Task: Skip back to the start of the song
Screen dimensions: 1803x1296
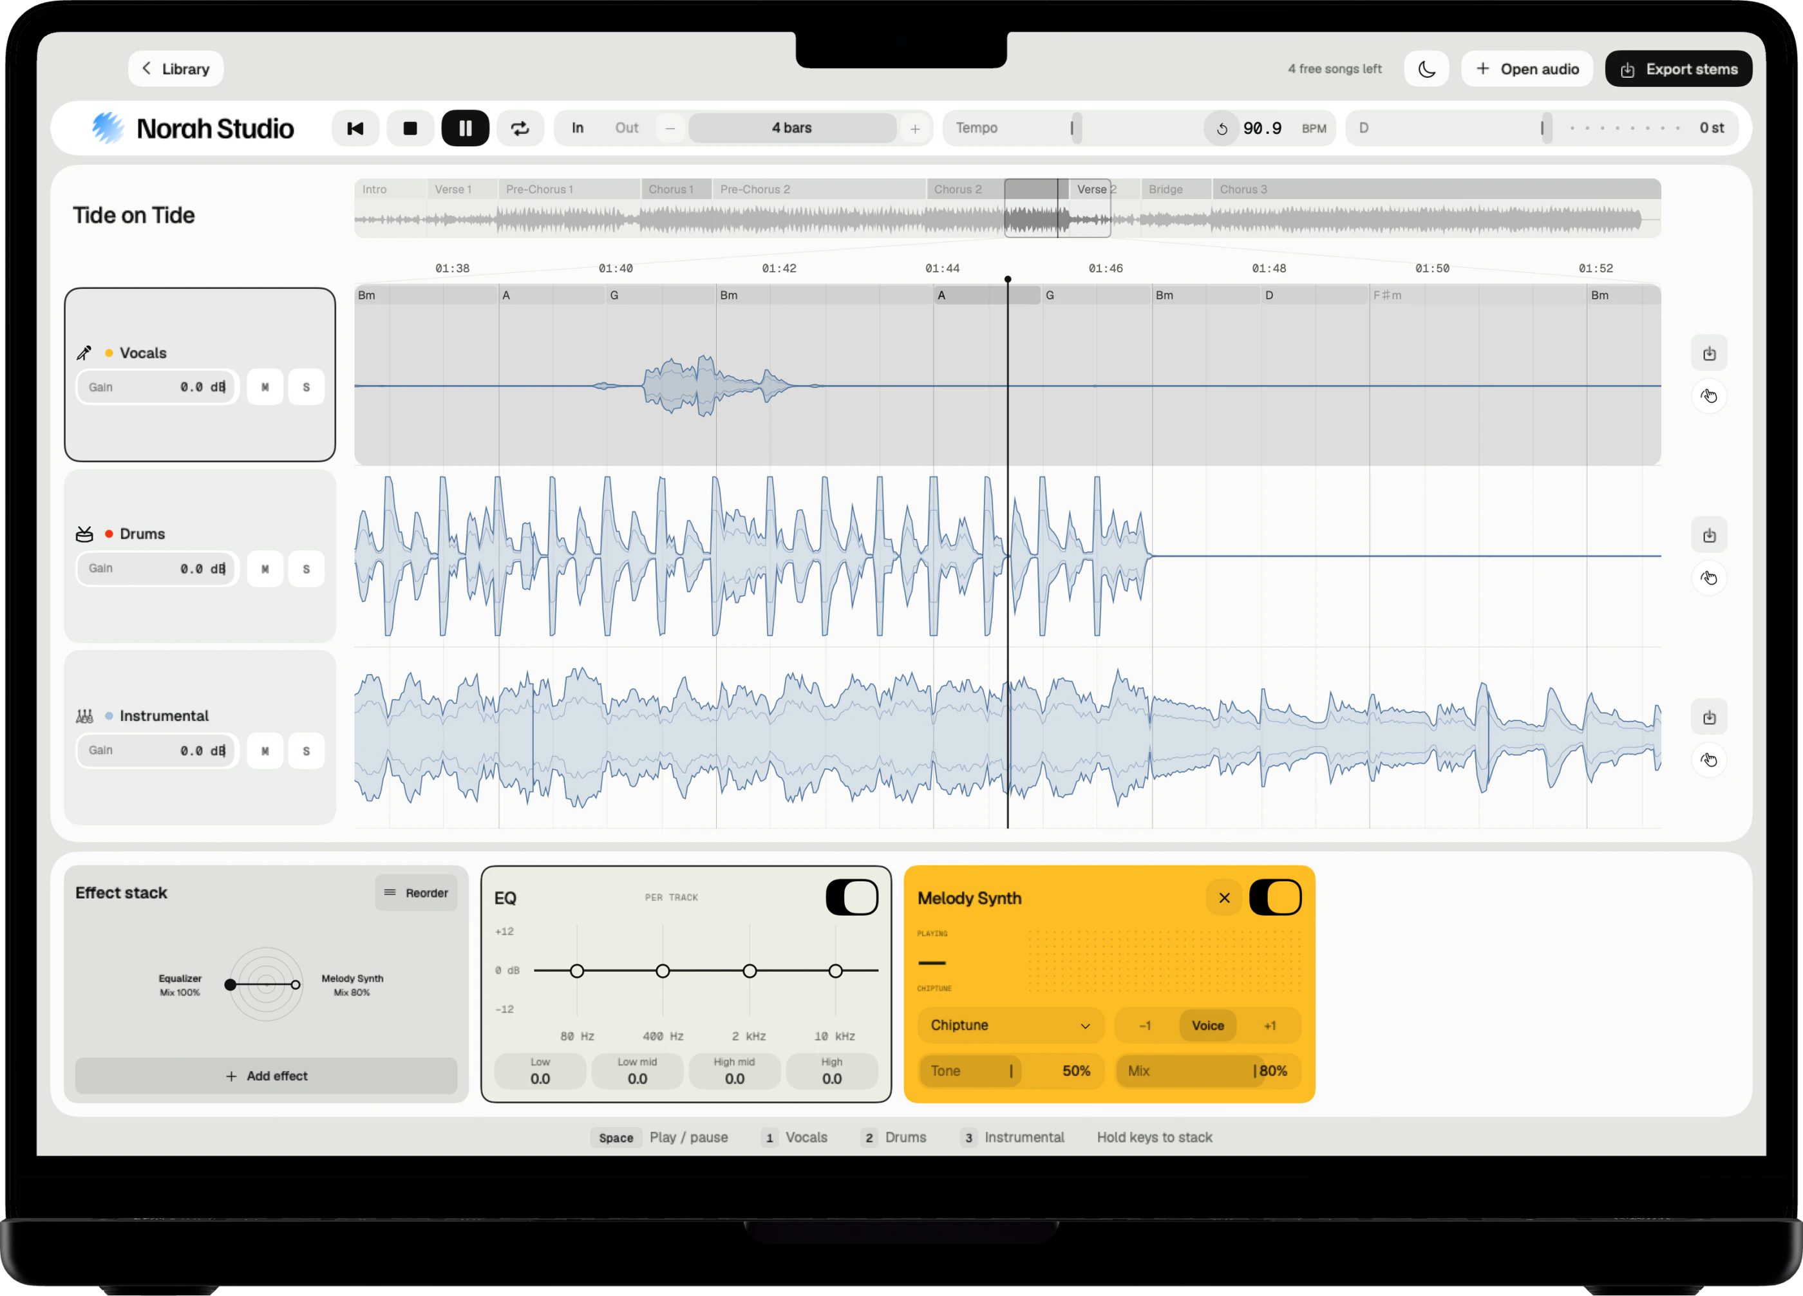Action: [355, 128]
